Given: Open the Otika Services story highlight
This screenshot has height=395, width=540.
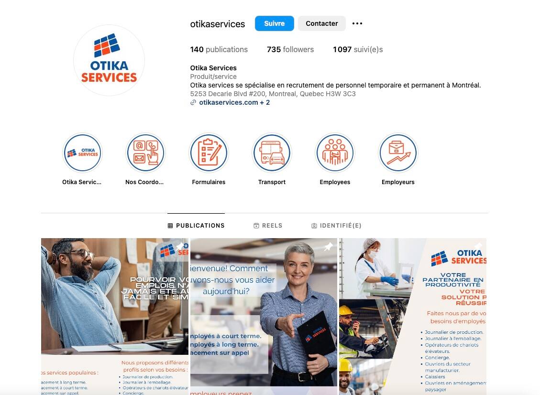Looking at the screenshot, I should pos(82,153).
